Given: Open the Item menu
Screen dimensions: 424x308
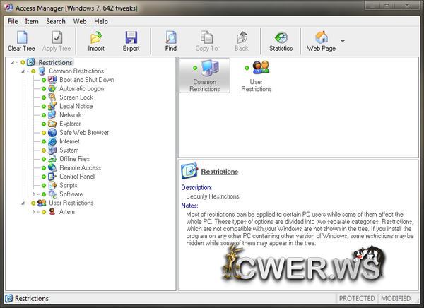Looking at the screenshot, I should click(x=32, y=21).
